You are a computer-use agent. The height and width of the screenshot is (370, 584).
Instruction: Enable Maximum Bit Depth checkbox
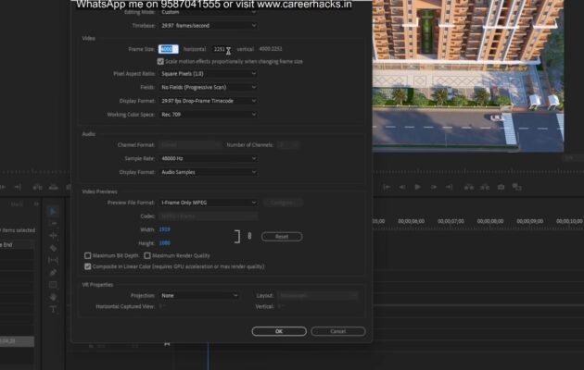(x=88, y=255)
